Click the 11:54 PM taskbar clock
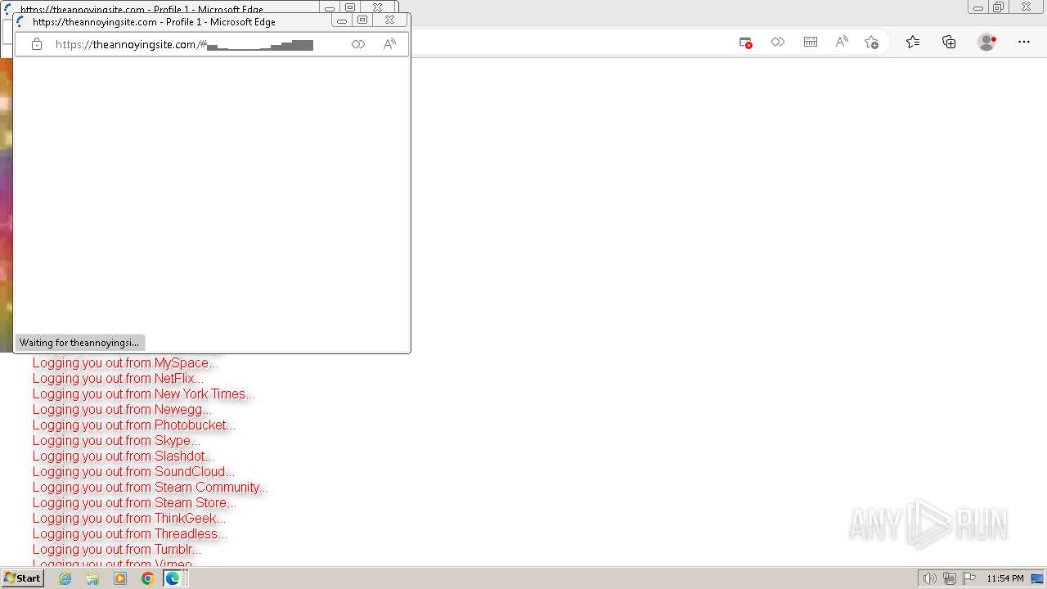The width and height of the screenshot is (1047, 589). [x=1005, y=578]
